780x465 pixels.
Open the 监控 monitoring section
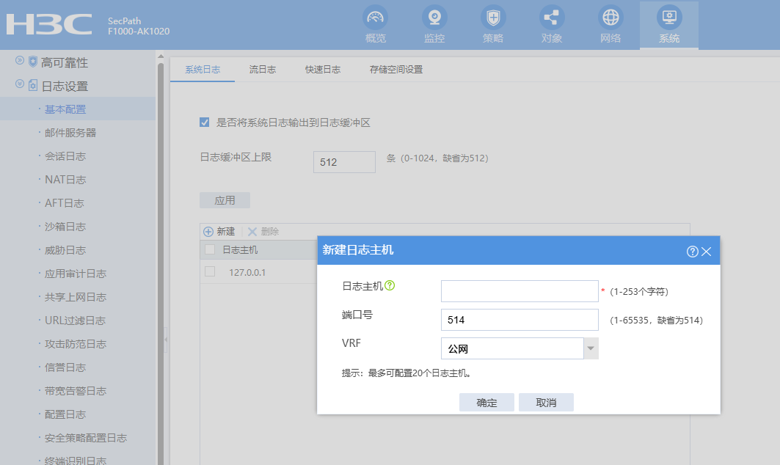pyautogui.click(x=434, y=18)
